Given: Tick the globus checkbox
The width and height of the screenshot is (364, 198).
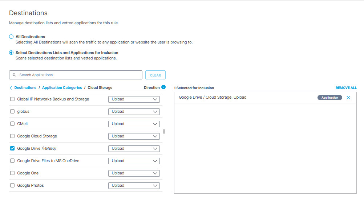Looking at the screenshot, I should (12, 112).
